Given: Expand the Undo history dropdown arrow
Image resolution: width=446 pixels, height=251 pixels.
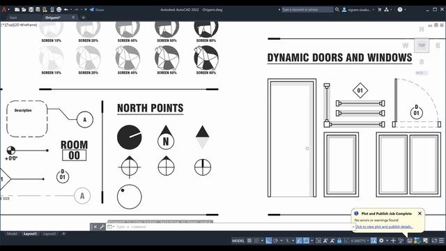Looking at the screenshot, I should click(71, 9).
